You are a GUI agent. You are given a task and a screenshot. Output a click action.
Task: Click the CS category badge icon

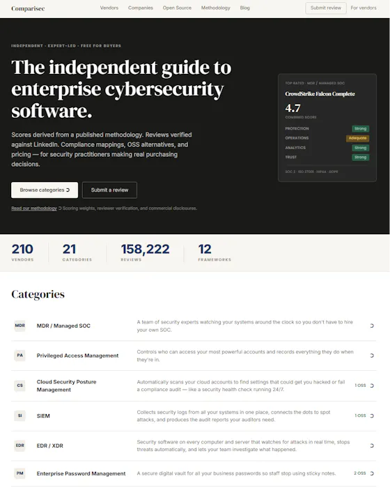20,386
